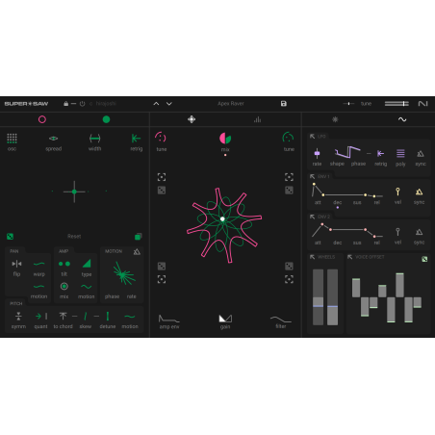Image resolution: width=435 pixels, height=435 pixels.
Task: Click the green copy squares icon
Action: coord(139,237)
